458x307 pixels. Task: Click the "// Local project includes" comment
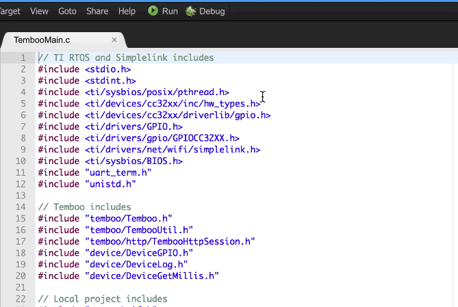coord(102,299)
